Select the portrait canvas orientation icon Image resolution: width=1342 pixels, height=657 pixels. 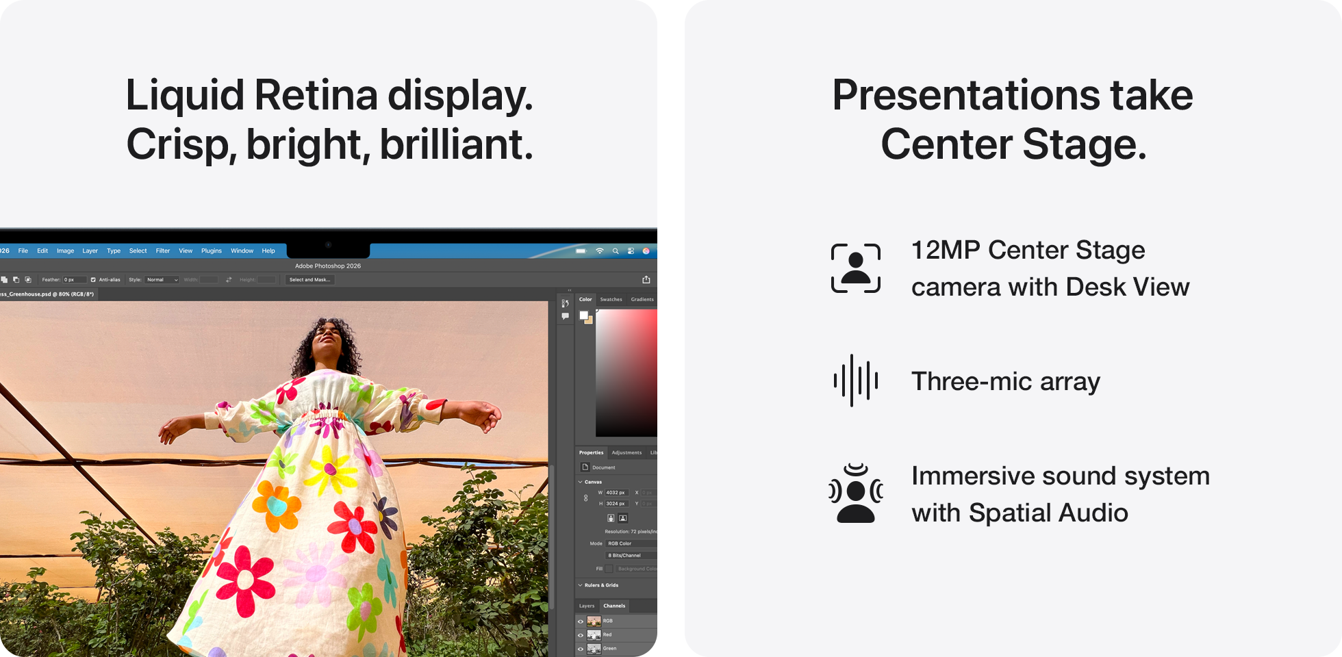(x=611, y=518)
